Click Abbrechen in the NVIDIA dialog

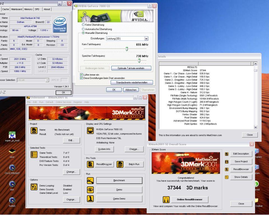pyautogui.click(x=131, y=90)
